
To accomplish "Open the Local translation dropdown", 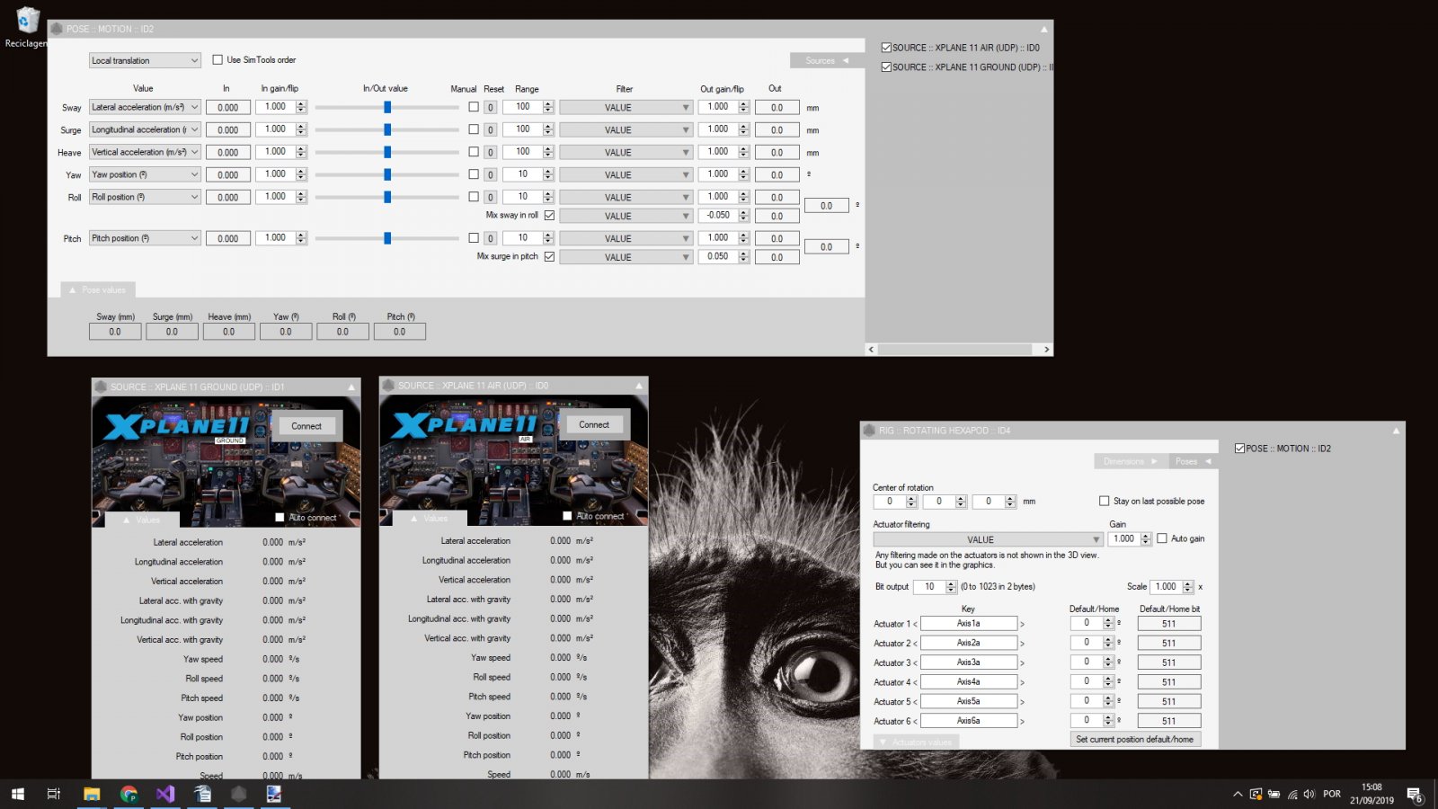I will pyautogui.click(x=145, y=60).
